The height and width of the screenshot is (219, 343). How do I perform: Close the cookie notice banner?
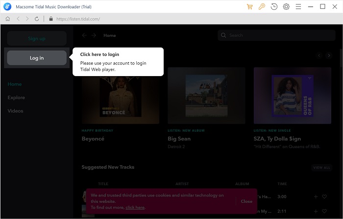point(246,201)
